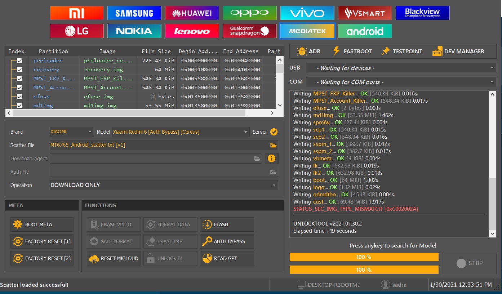The image size is (502, 294).
Task: Select the Lenovo brand tile
Action: click(x=192, y=31)
